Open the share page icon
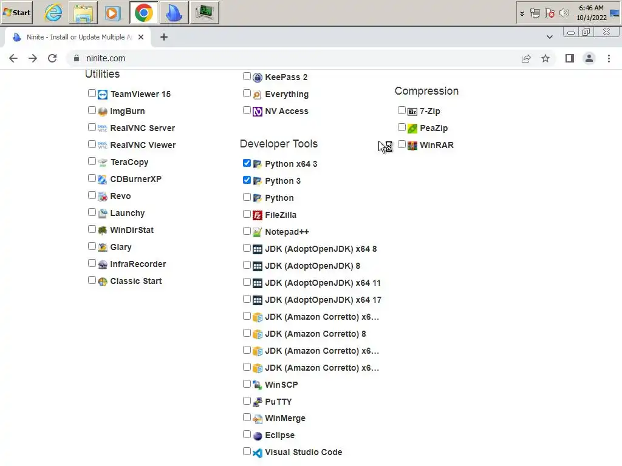 [526, 59]
